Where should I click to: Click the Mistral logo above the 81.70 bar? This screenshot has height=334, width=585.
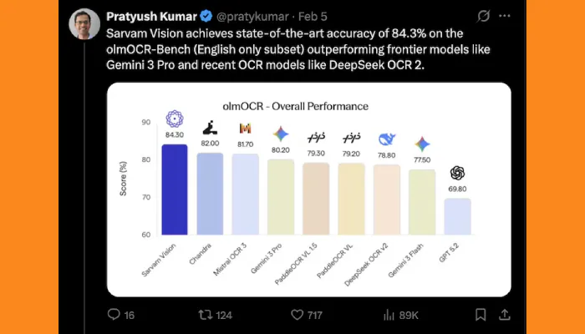pyautogui.click(x=246, y=129)
